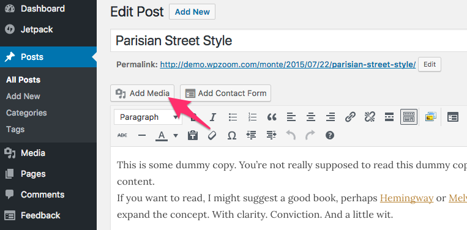Click Add New button beside Edit Post
Screen dimensions: 467x230
point(192,12)
